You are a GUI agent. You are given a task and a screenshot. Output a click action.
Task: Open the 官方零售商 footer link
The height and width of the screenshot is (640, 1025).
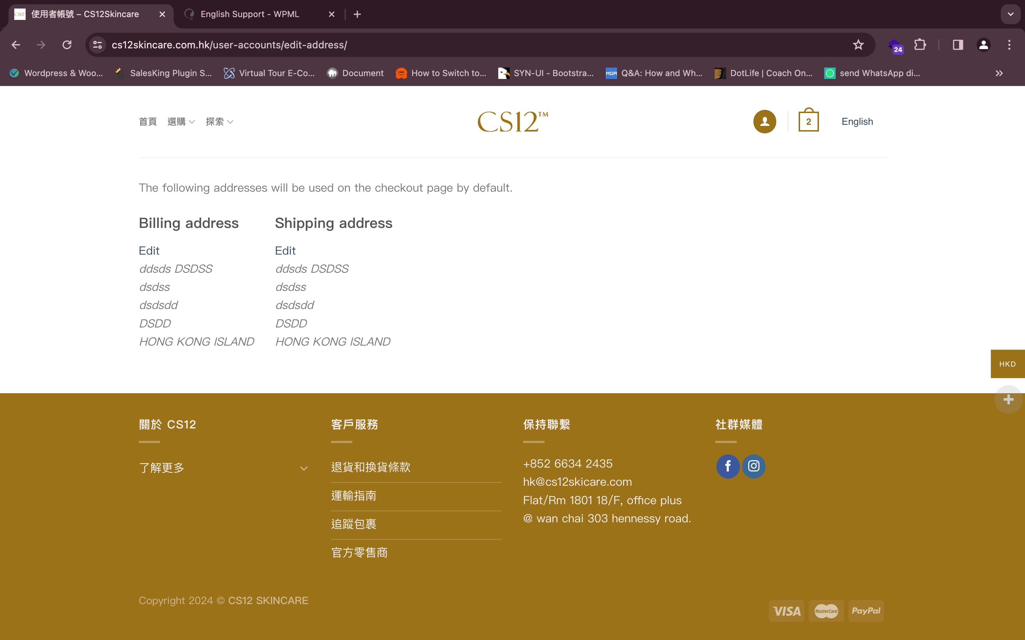(359, 553)
